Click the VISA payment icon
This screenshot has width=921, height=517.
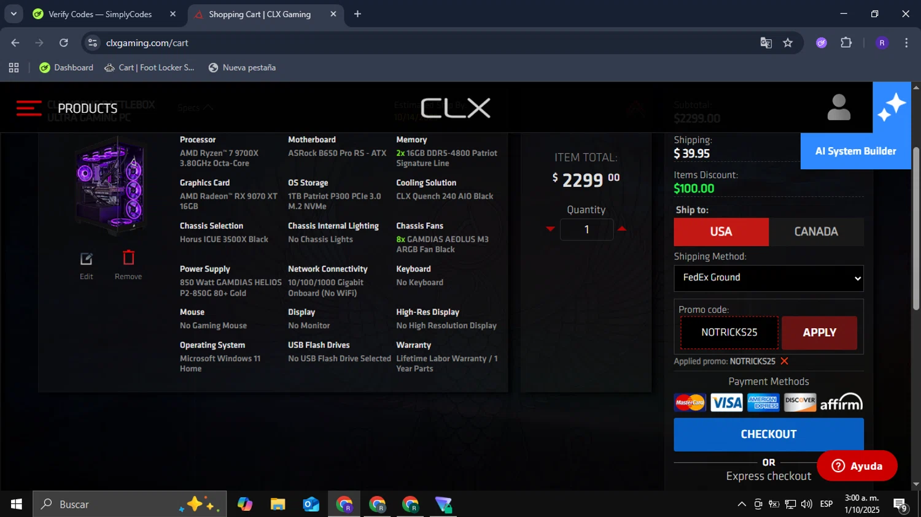pos(726,402)
